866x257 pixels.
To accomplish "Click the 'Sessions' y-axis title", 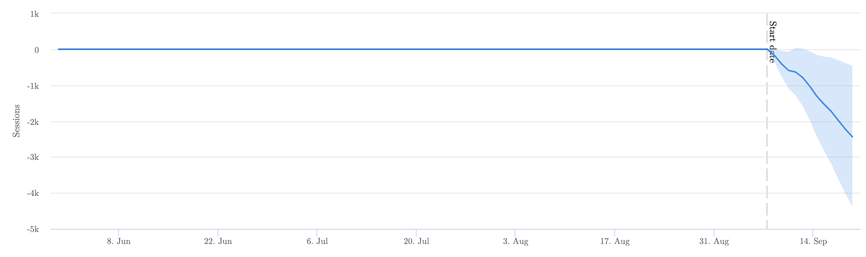I will 17,121.
